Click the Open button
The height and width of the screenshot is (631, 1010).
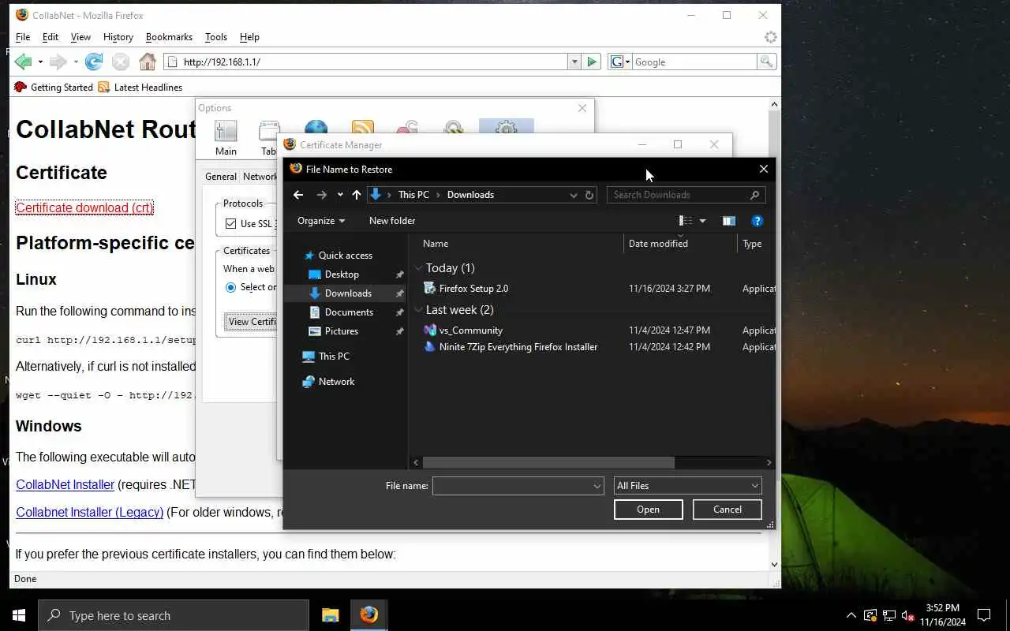click(648, 510)
